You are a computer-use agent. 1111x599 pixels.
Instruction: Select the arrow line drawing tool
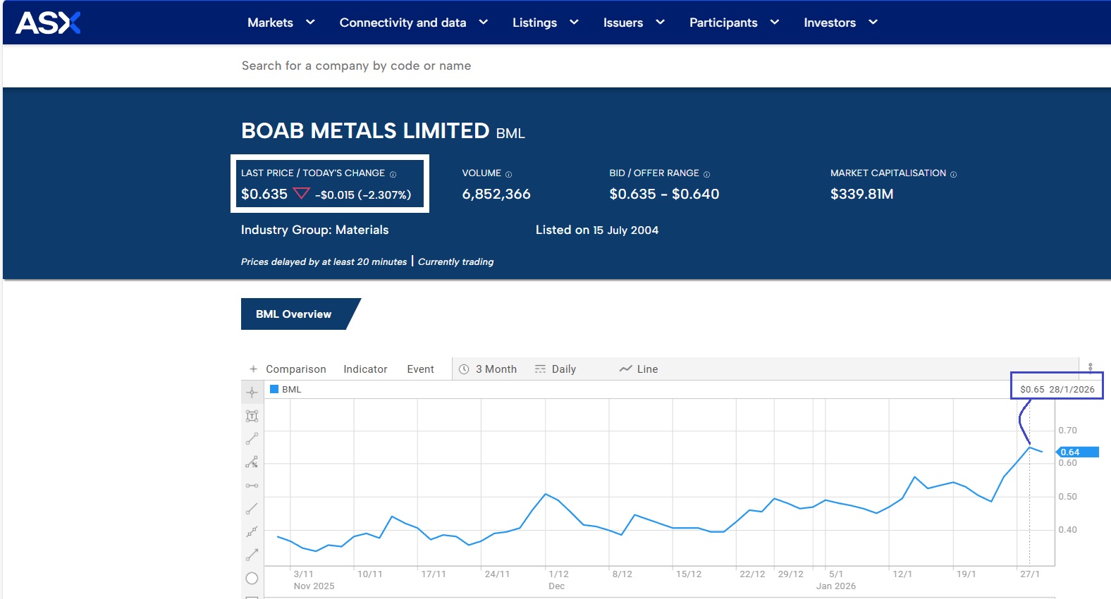tap(252, 555)
